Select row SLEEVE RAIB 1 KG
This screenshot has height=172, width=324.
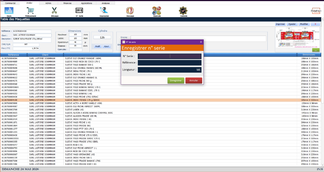click(161, 145)
